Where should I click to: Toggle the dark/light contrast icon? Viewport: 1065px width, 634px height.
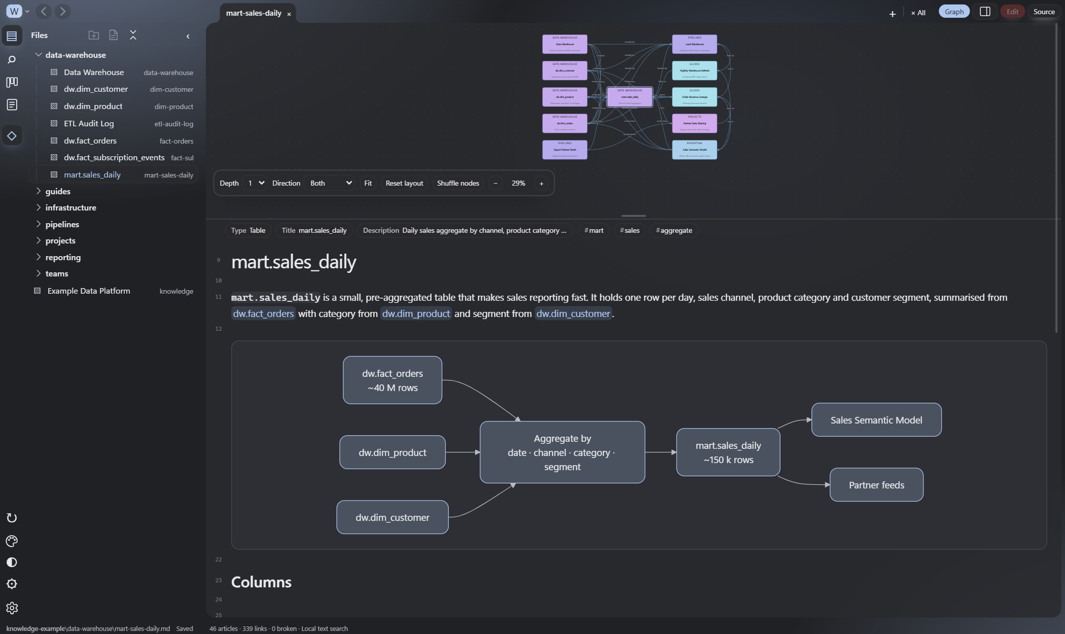[x=12, y=562]
